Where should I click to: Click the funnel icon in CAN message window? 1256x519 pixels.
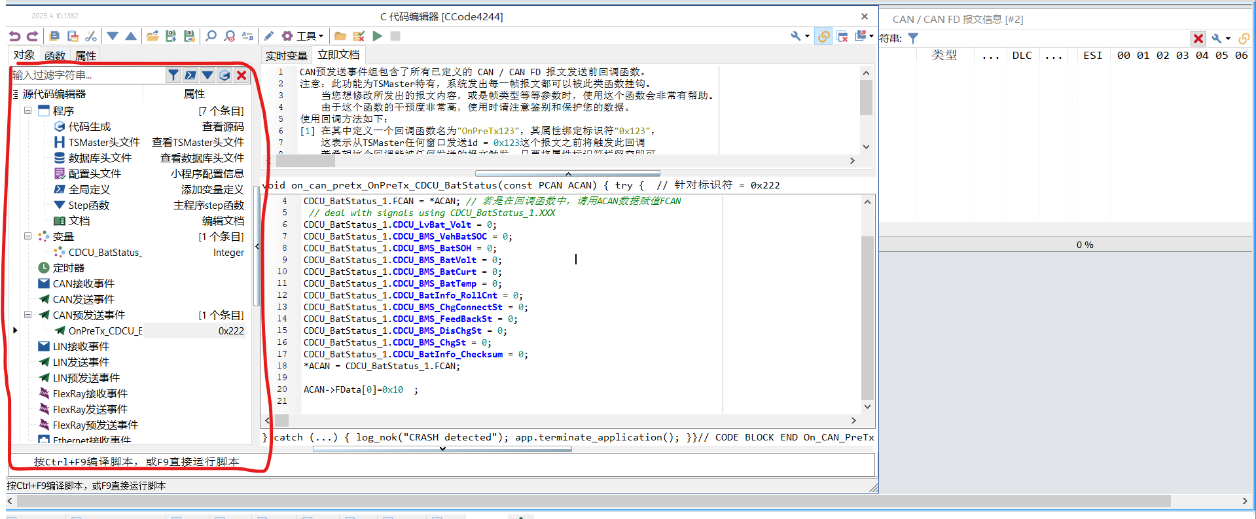(913, 39)
